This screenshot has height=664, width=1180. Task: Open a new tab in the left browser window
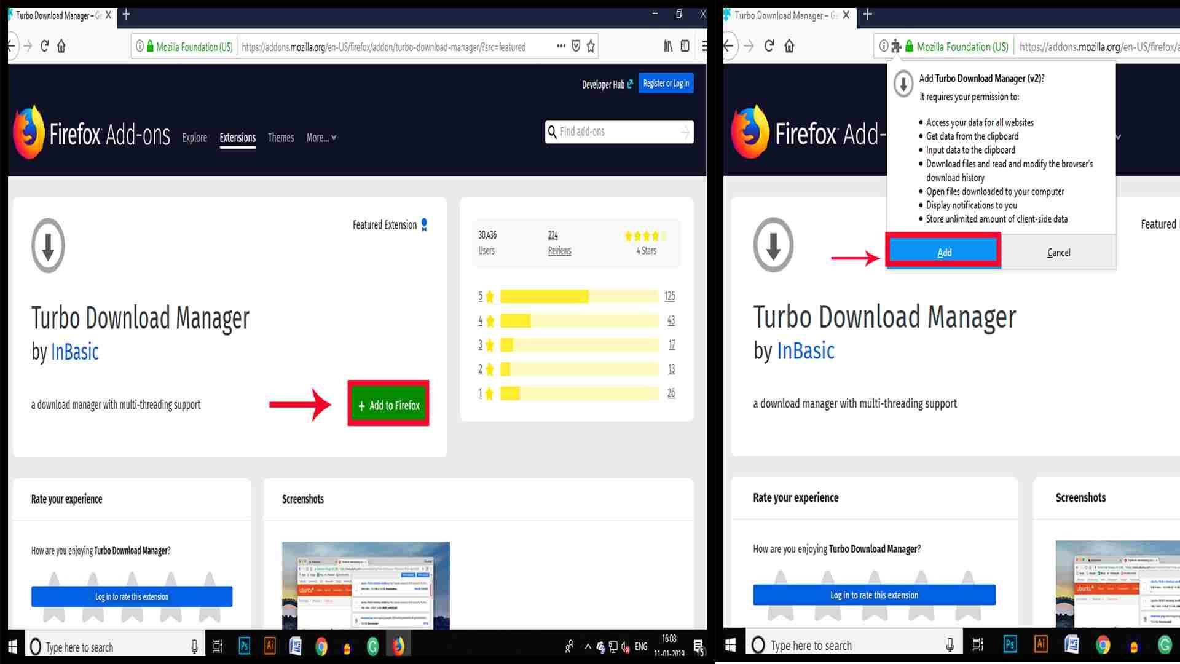tap(126, 14)
